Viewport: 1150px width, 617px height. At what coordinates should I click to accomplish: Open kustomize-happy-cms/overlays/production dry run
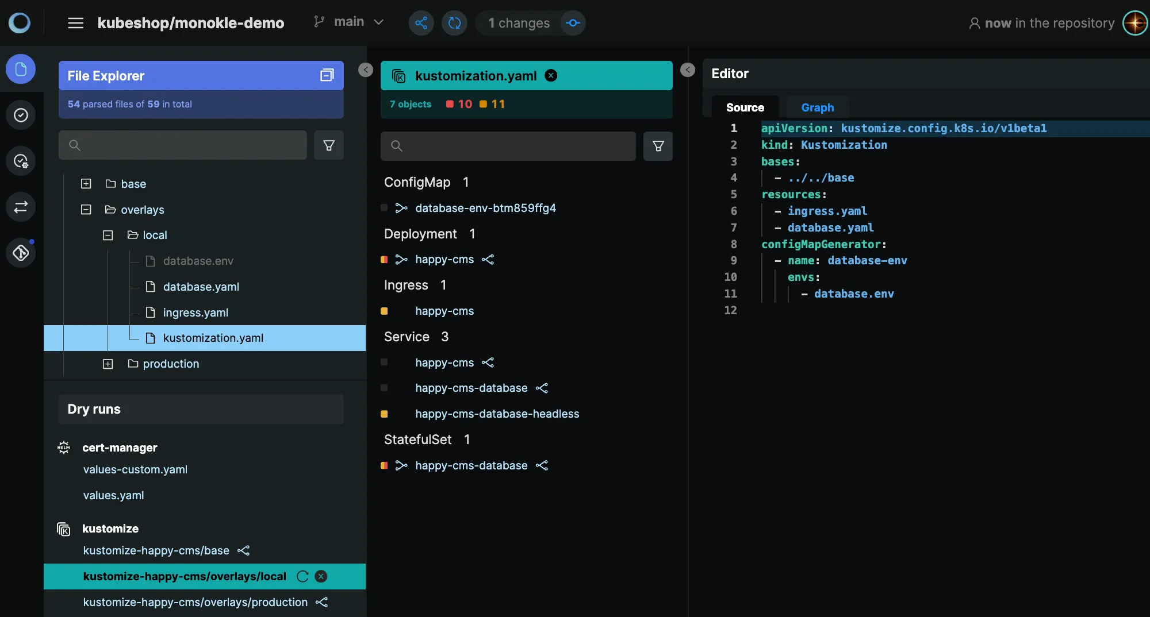pos(195,603)
